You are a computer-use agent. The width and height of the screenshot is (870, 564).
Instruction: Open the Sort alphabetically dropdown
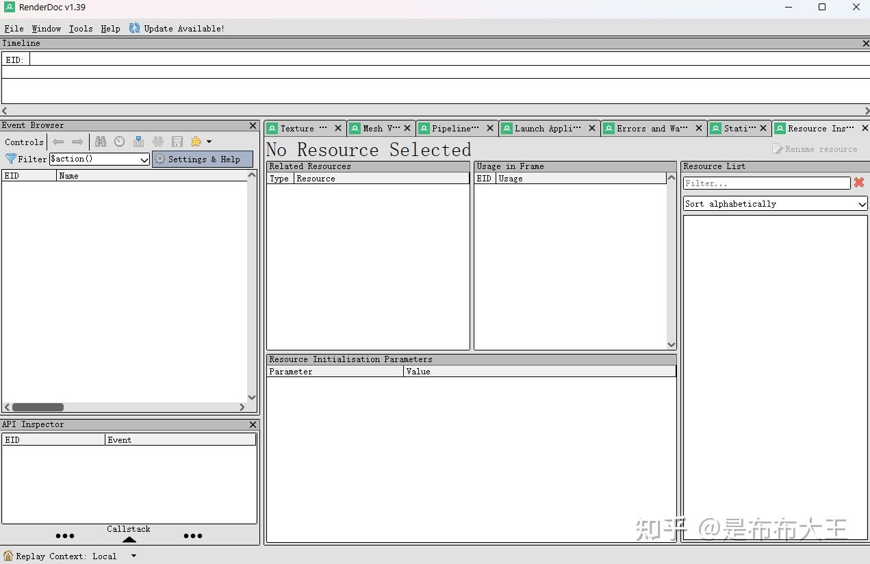776,204
